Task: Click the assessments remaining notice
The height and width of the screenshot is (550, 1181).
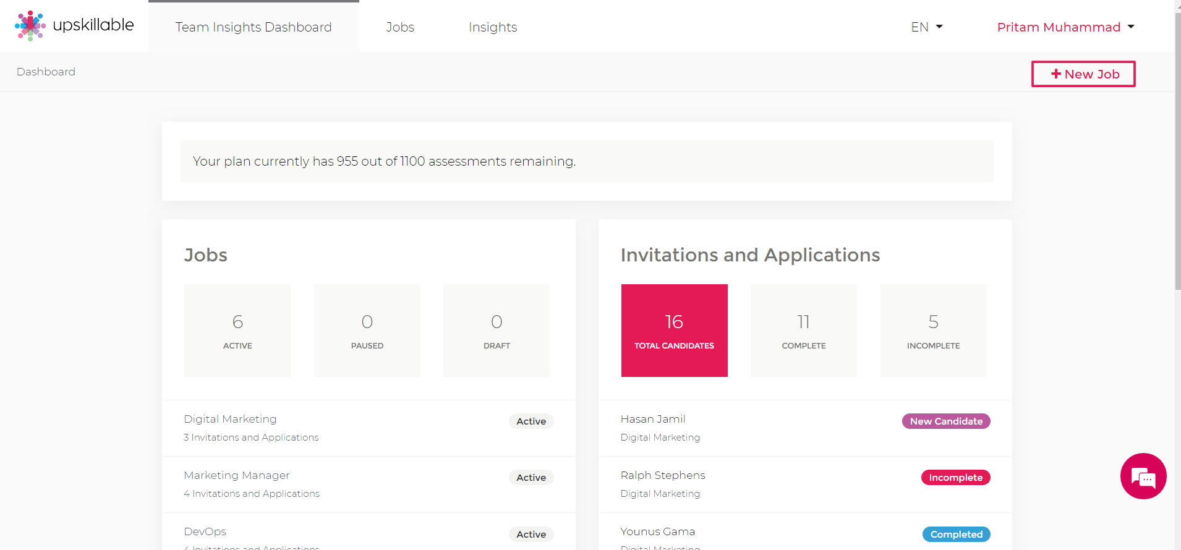Action: pos(587,161)
